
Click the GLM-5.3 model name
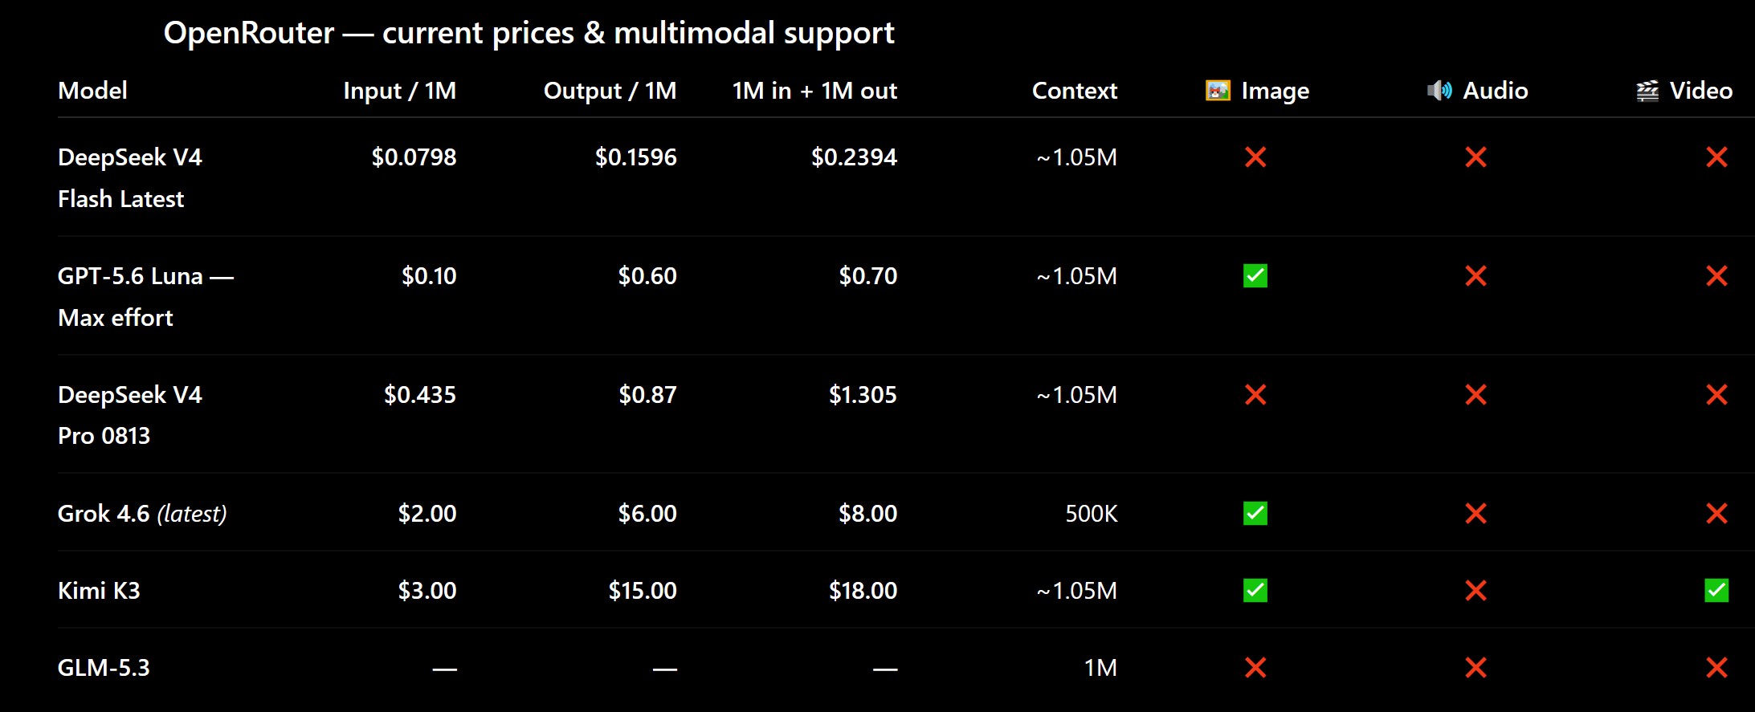104,668
